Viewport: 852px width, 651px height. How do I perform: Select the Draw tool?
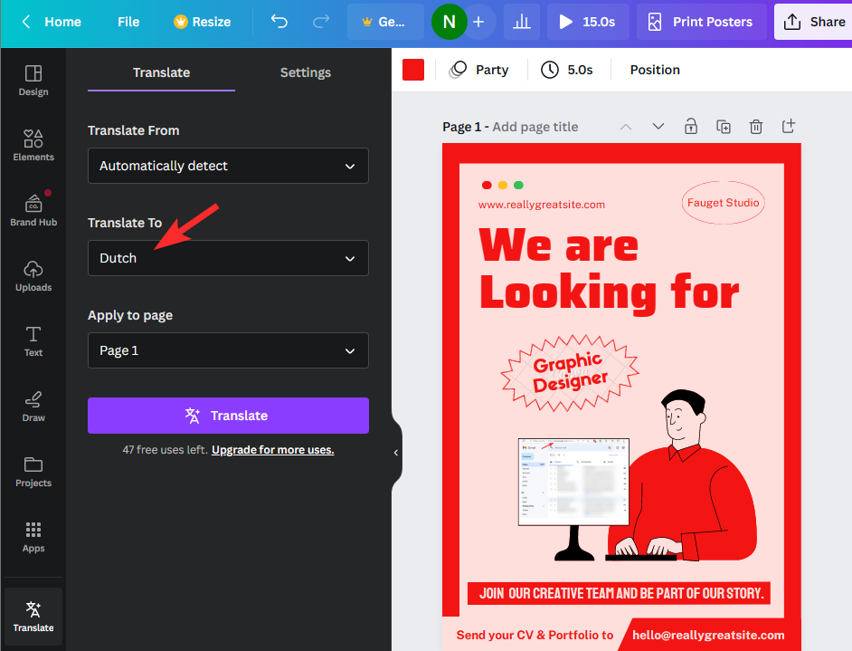point(33,406)
